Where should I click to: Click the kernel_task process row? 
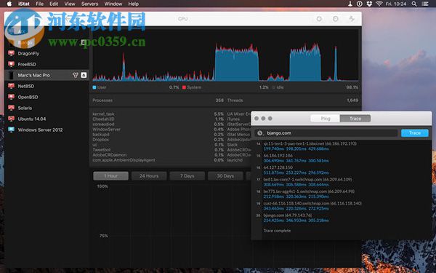[x=158, y=114]
